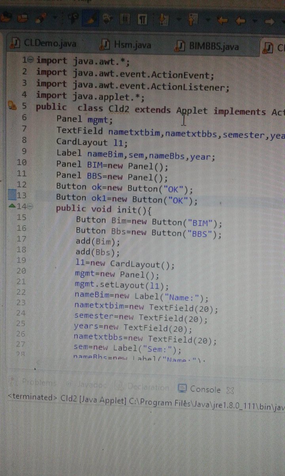Viewport: 285px width, 476px height.
Task: Click 'nametxtbim' in the TextField declaration
Action: 134,132
